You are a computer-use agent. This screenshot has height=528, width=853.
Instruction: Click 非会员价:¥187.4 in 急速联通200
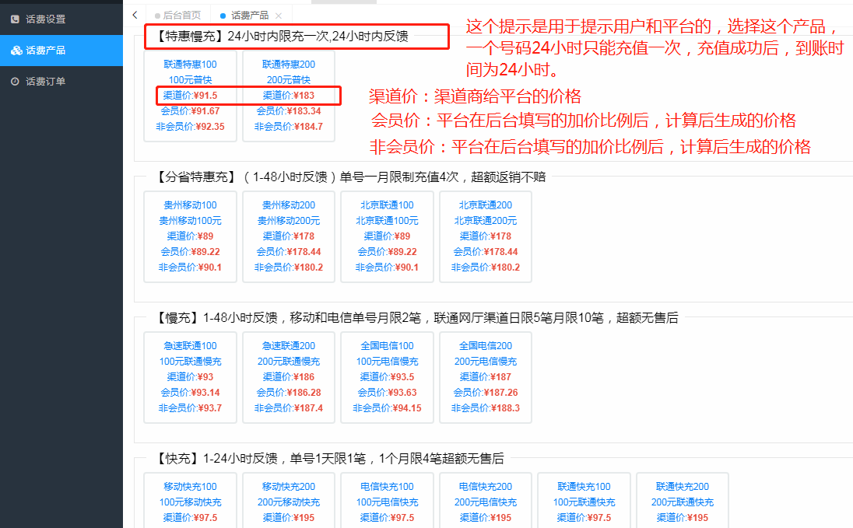[x=288, y=408]
